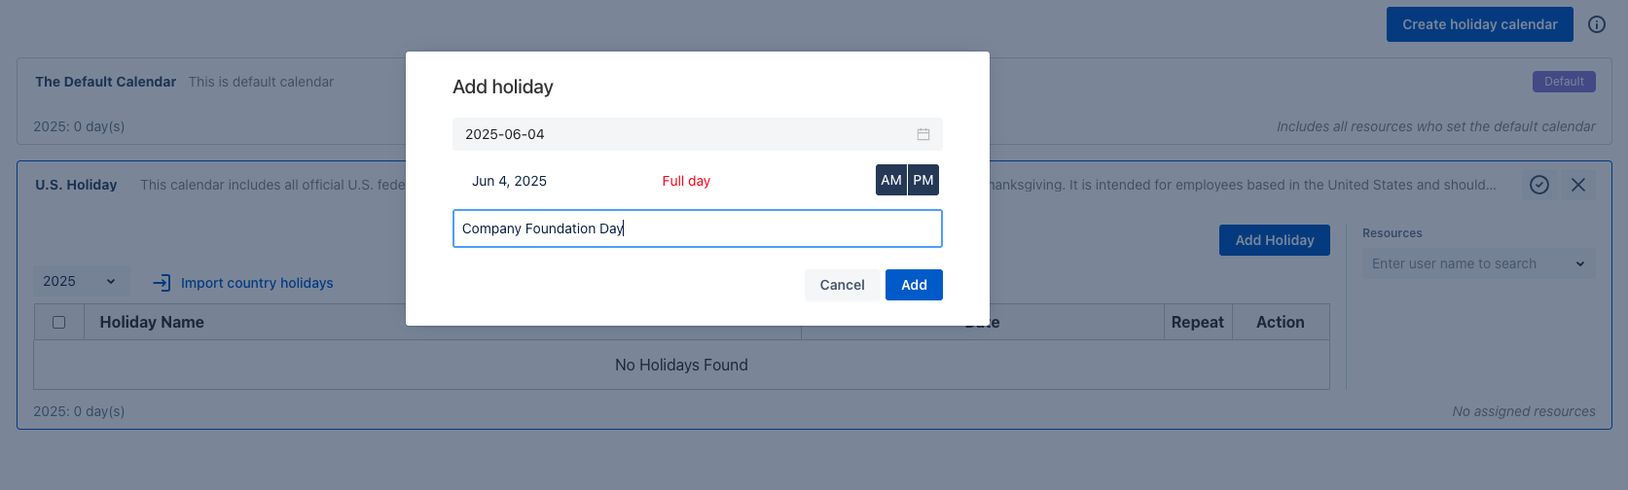Open the date picker field 2025-06-04
This screenshot has width=1628, height=490.
681,134
